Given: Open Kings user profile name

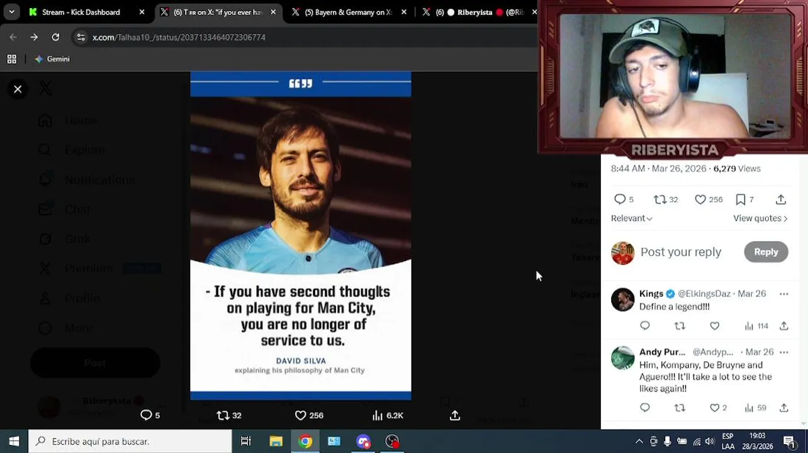Looking at the screenshot, I should 651,294.
